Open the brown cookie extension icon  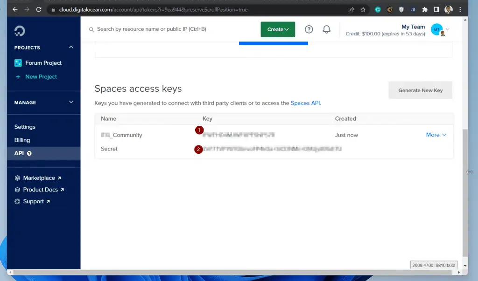[x=390, y=10]
